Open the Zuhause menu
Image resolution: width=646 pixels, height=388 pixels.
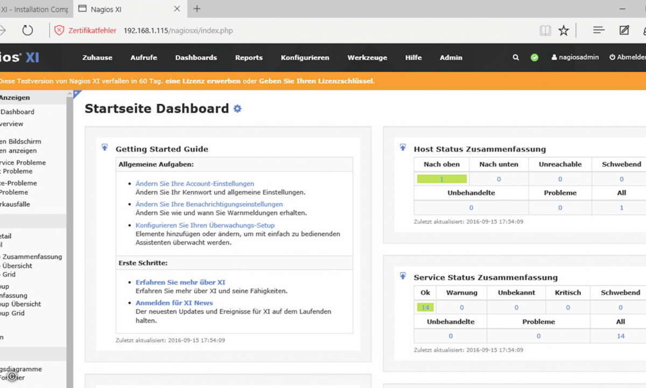(x=97, y=58)
